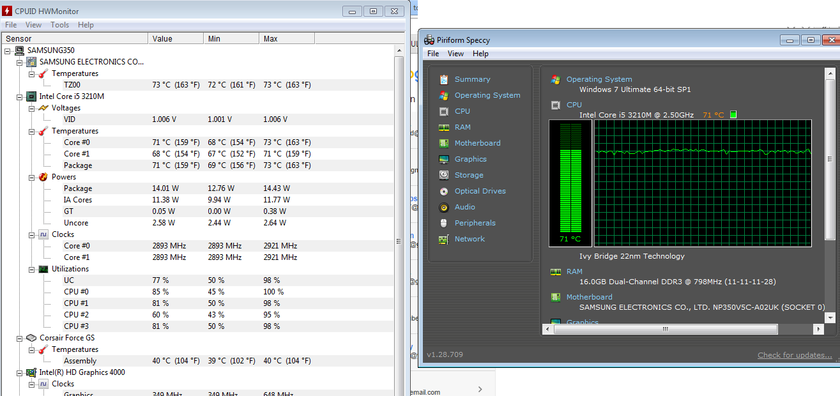Click the Peripherals mouse sidebar icon

[x=444, y=223]
